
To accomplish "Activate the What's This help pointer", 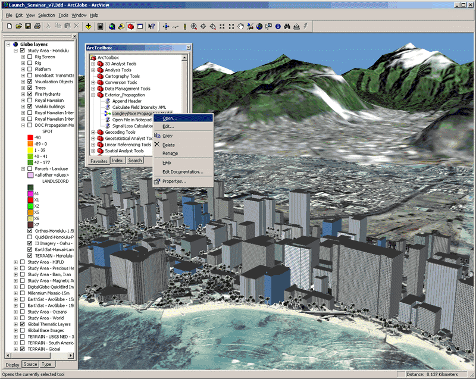I will pyautogui.click(x=152, y=26).
